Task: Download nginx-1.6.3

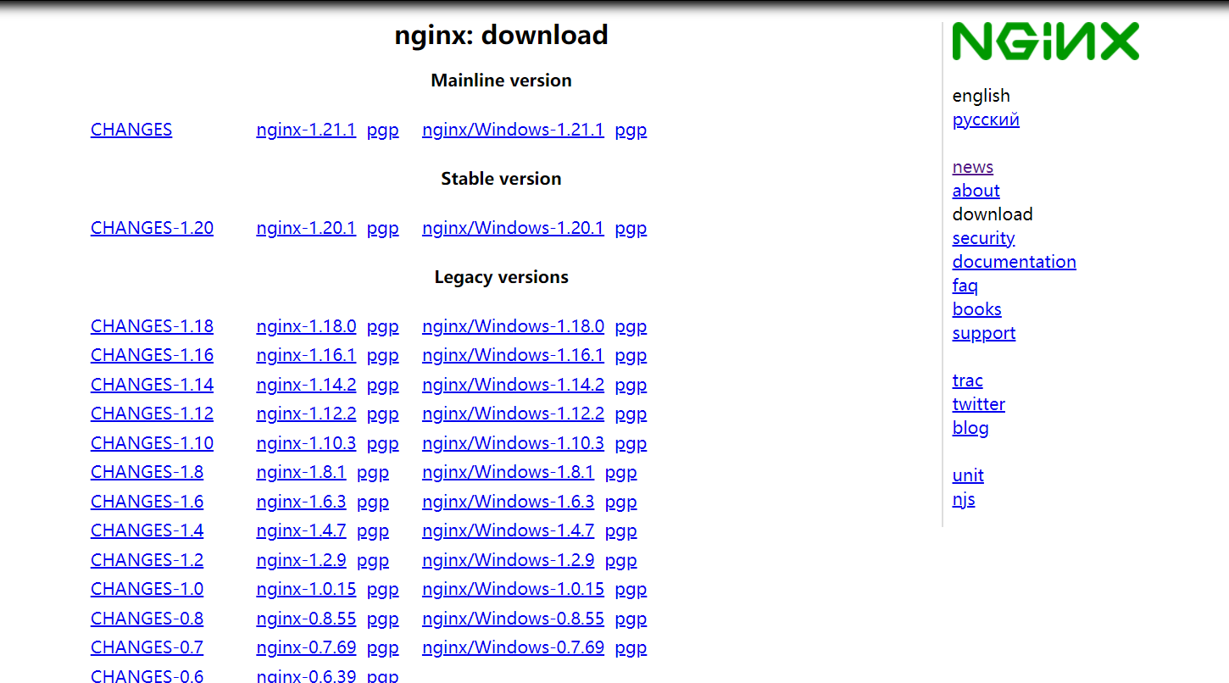Action: coord(301,502)
